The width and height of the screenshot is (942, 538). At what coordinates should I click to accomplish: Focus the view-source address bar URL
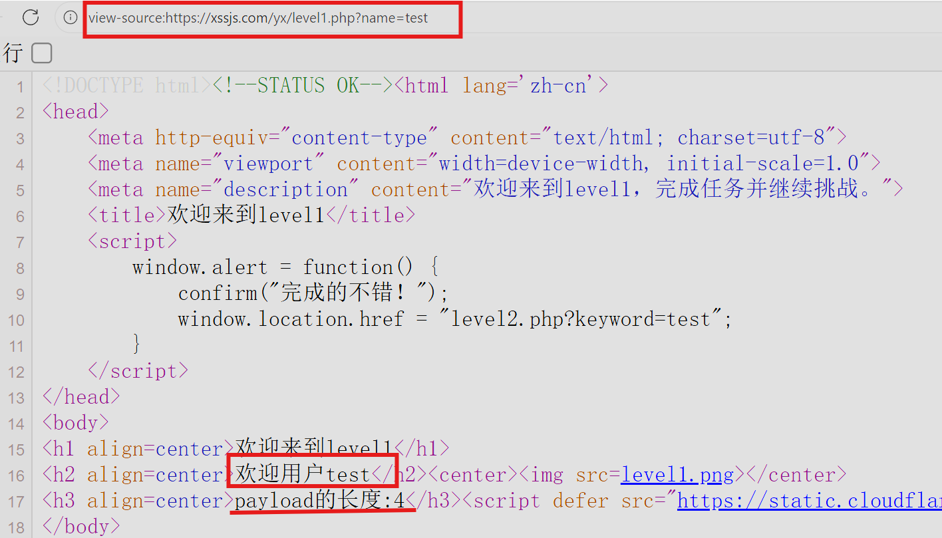click(259, 18)
